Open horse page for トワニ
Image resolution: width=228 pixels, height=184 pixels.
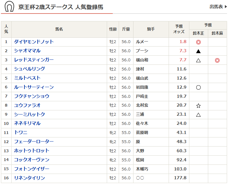pos(21,132)
